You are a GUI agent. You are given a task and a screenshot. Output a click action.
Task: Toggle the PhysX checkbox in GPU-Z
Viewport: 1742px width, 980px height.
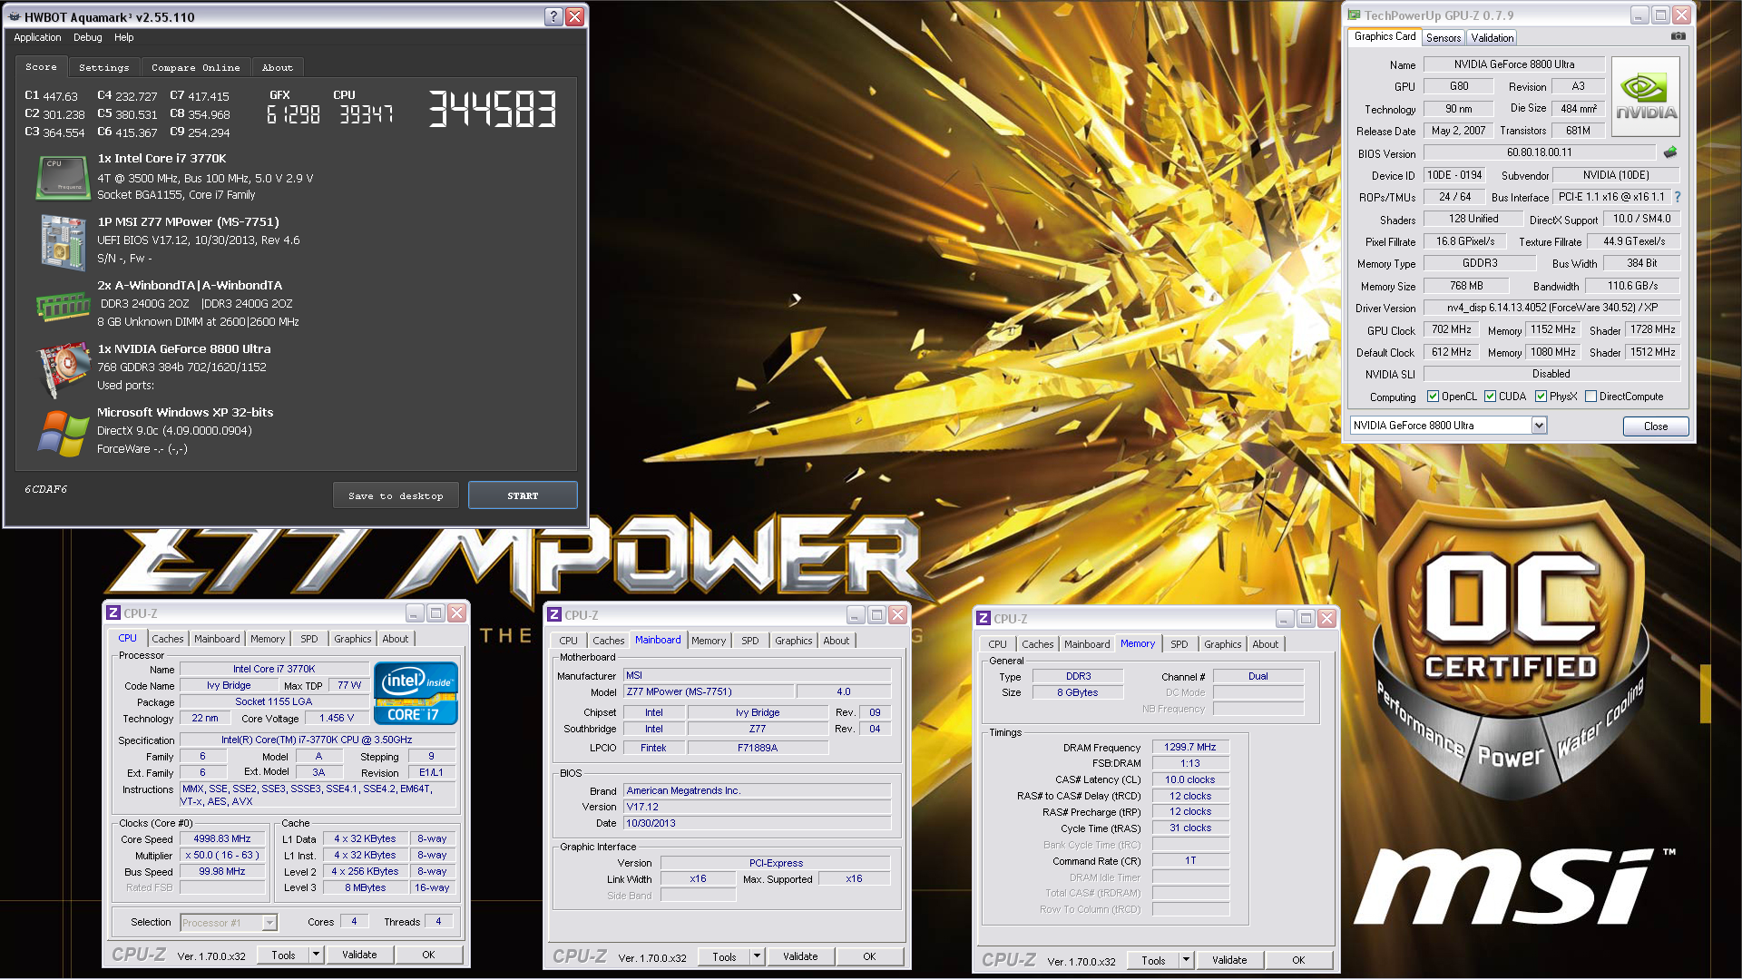point(1541,397)
